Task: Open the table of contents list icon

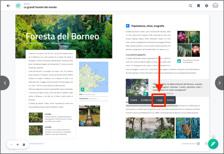Action: point(18,6)
